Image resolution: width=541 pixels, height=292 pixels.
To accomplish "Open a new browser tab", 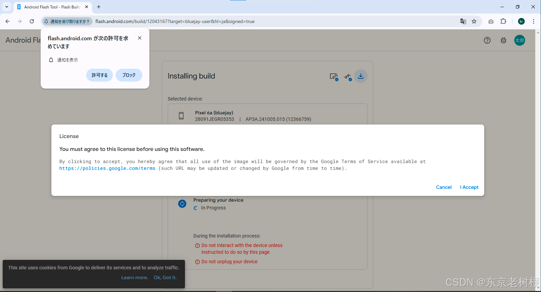I will pos(99,7).
